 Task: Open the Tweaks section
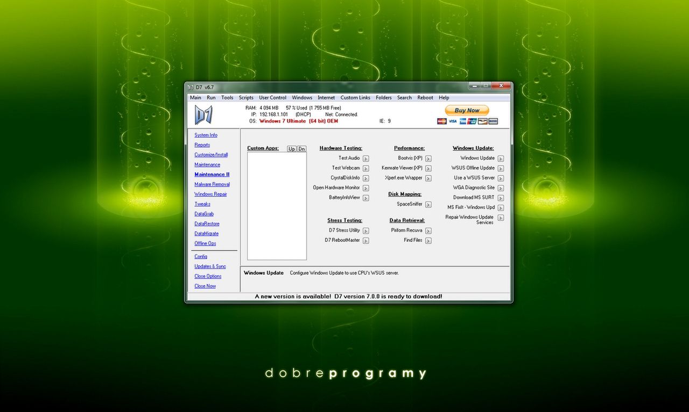point(202,204)
